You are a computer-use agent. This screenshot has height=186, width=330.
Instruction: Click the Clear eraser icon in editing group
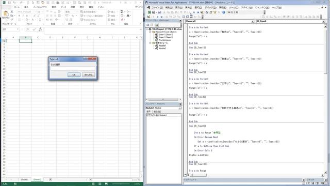click(x=122, y=20)
